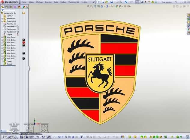Switch to DimXpertManager tab icon
The width and height of the screenshot is (190, 140).
click(15, 7)
